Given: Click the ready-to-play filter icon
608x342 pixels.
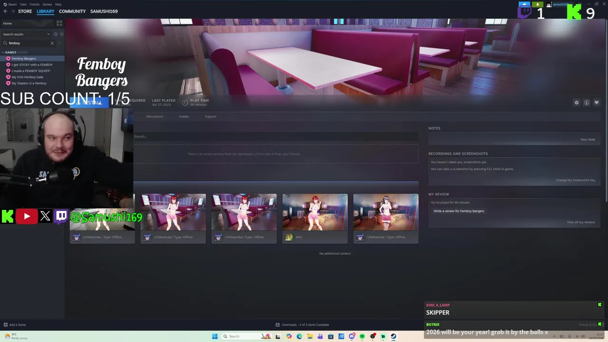Looking at the screenshot, I should 61,34.
